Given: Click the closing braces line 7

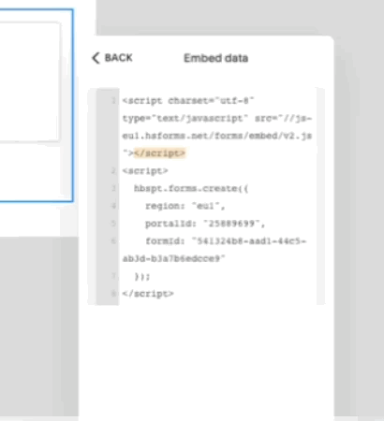Looking at the screenshot, I should [x=142, y=276].
